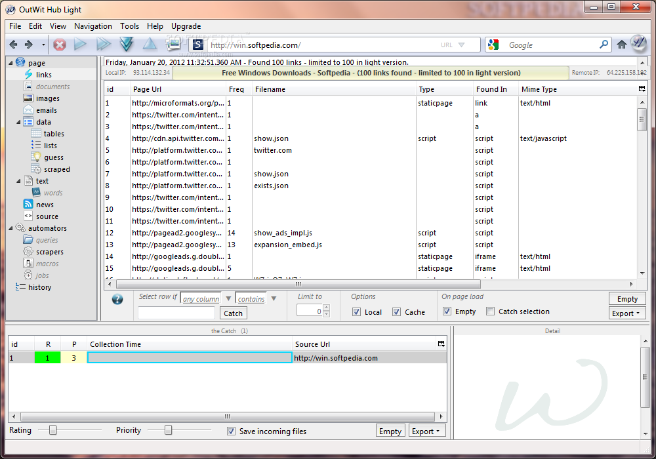
Task: Open the links table column picker icon
Action: pyautogui.click(x=642, y=89)
